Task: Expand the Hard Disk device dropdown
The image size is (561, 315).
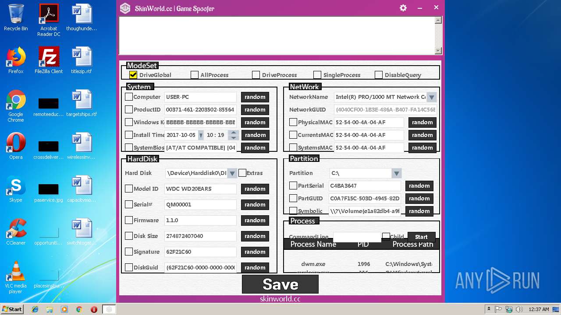Action: (232, 173)
